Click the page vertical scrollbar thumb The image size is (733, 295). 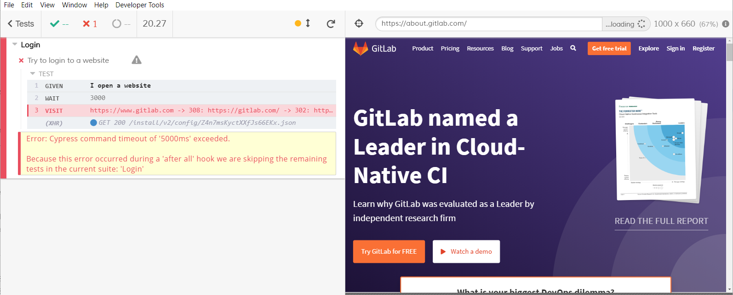[x=729, y=52]
